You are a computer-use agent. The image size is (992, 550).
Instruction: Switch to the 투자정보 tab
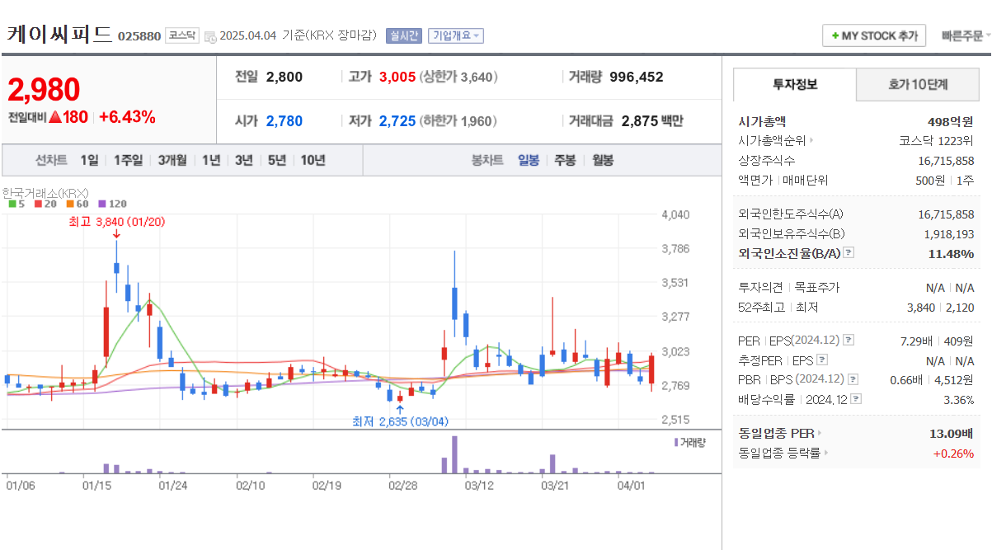[x=795, y=84]
